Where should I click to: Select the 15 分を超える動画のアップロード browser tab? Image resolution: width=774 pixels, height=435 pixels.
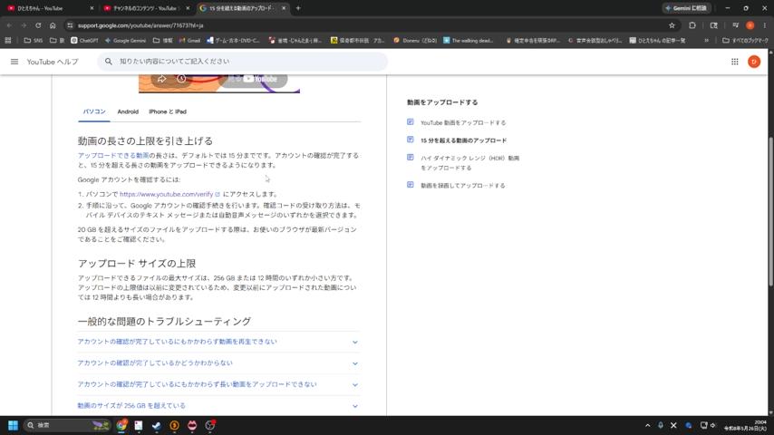coord(242,8)
